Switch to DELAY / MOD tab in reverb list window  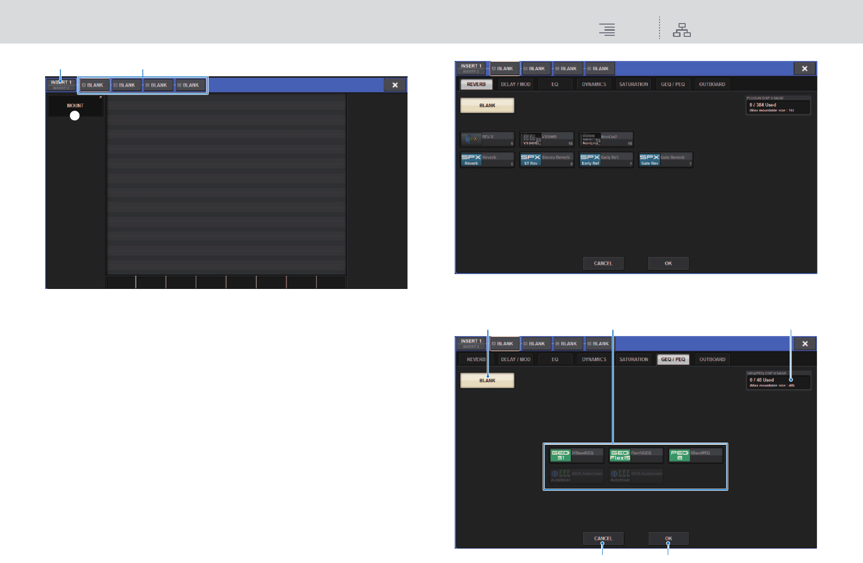(516, 85)
